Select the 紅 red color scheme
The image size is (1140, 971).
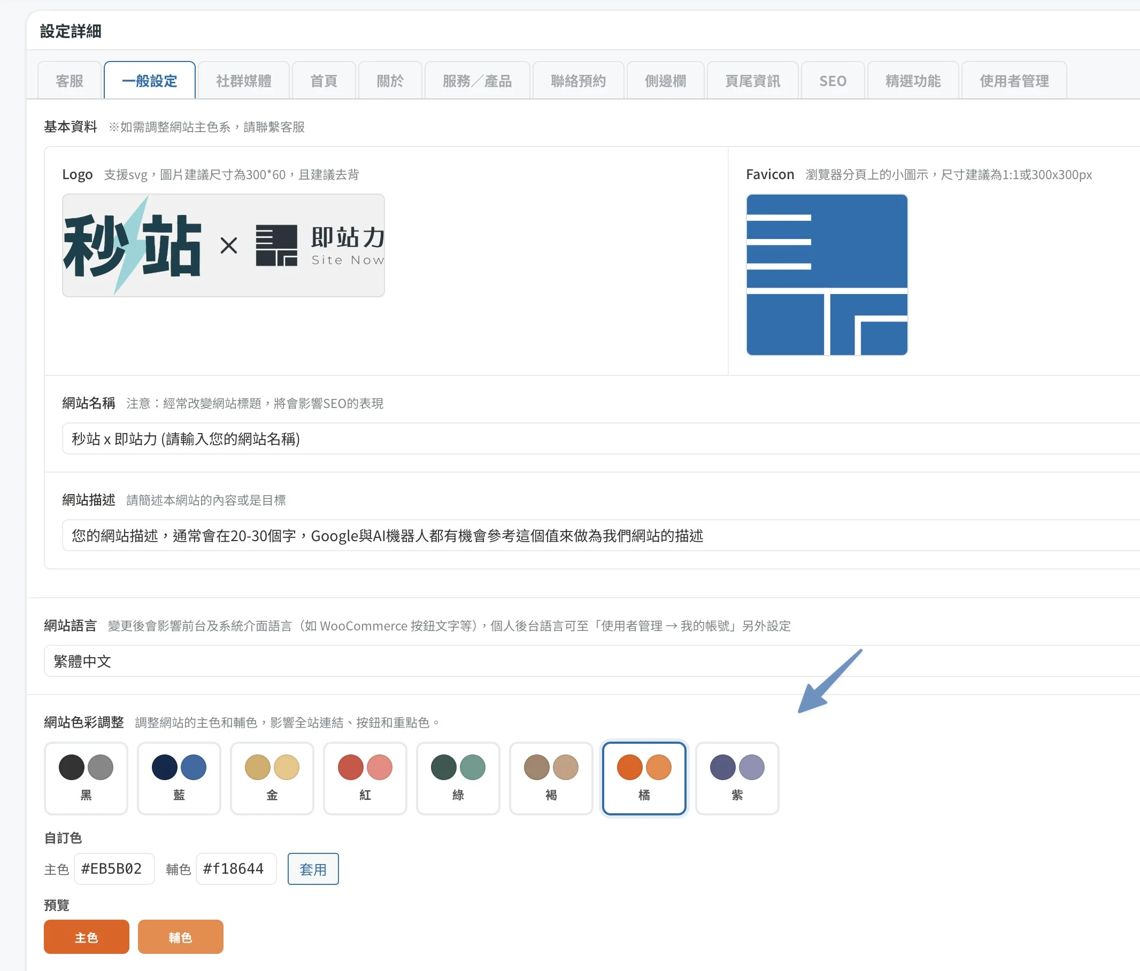click(x=365, y=779)
